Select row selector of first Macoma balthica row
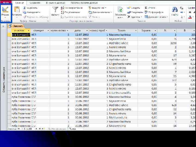Viewport: 196px width, 147px height. [x=9, y=35]
